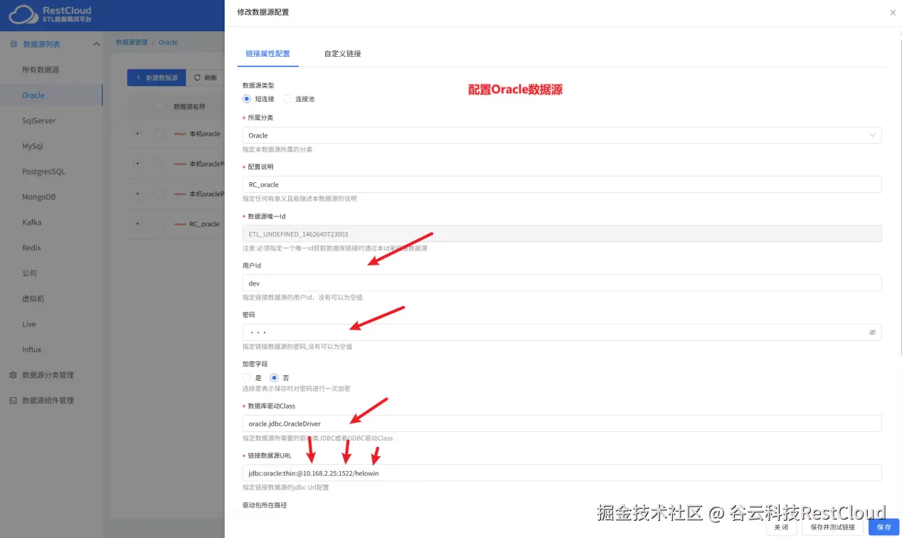Image resolution: width=902 pixels, height=538 pixels.
Task: Click help text 指定本数据源所属的分类
Action: pyautogui.click(x=277, y=149)
